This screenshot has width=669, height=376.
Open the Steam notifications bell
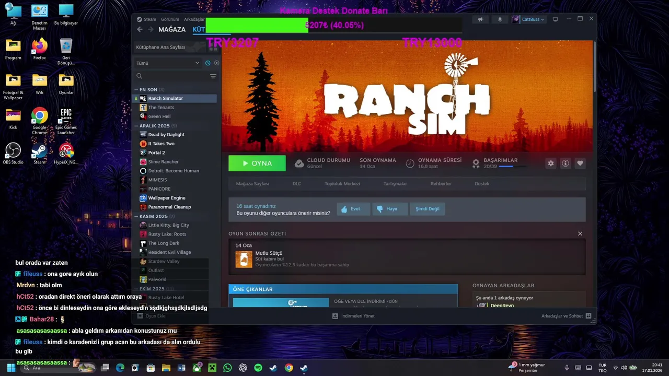(x=500, y=19)
